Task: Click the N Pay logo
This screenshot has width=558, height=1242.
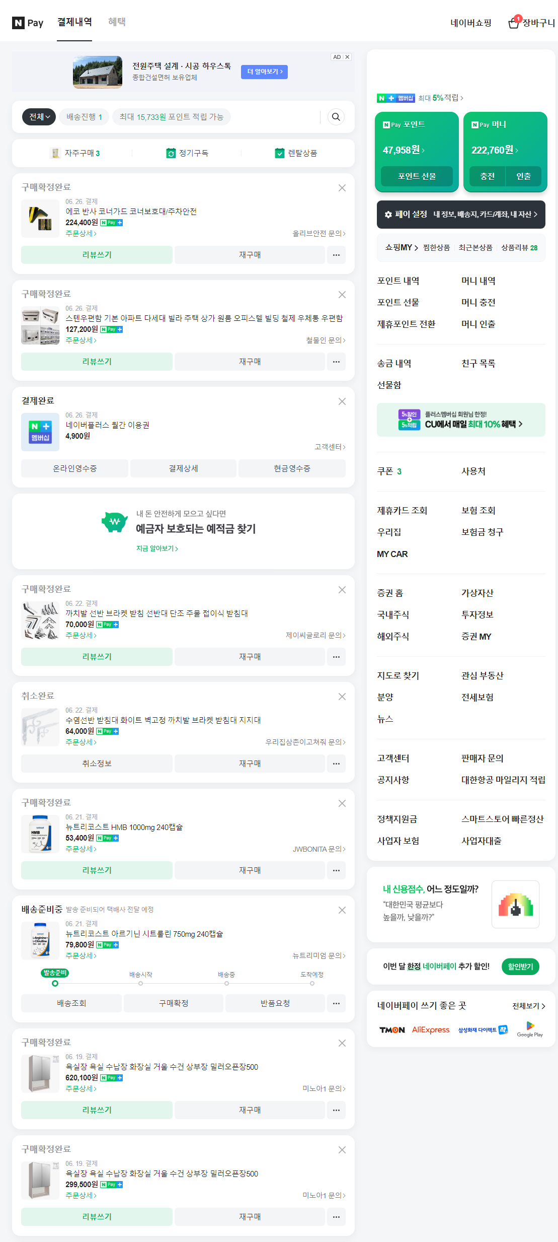Action: [28, 23]
